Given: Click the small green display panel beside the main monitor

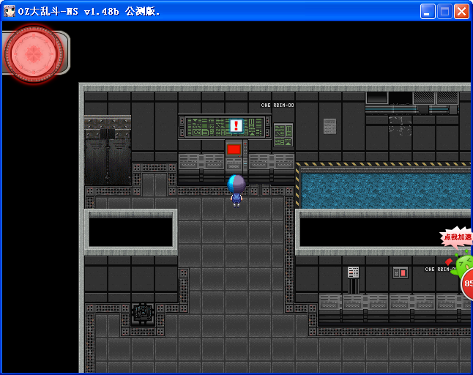Looking at the screenshot, I should coord(283,135).
